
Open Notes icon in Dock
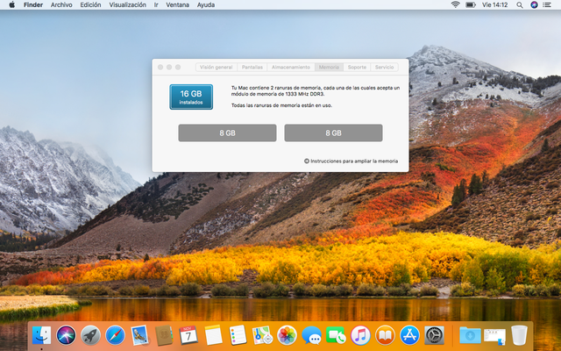pos(214,335)
